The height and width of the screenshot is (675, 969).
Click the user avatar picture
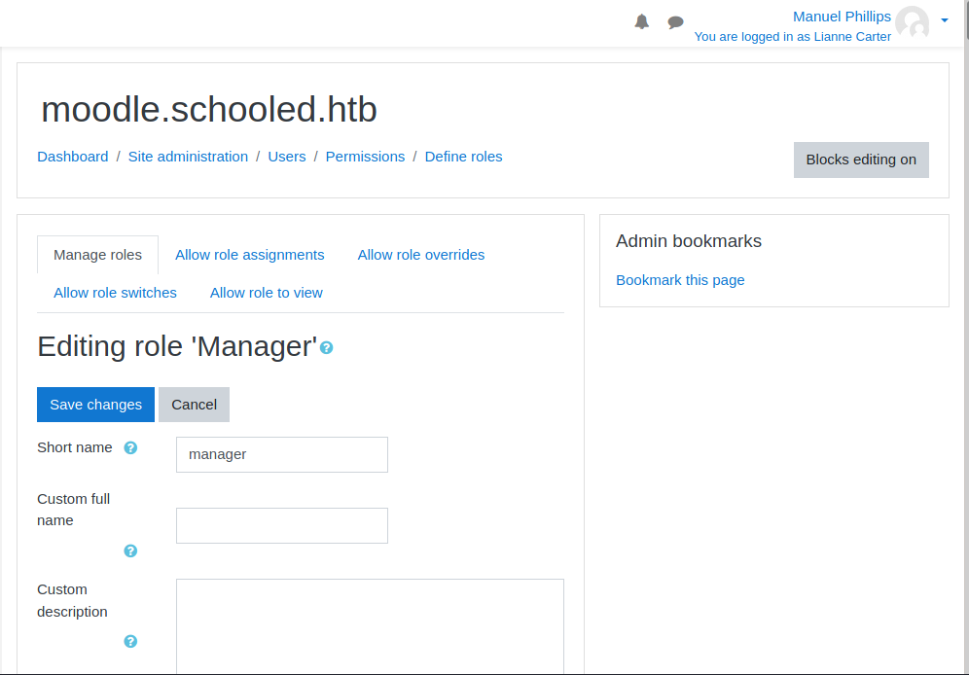click(912, 22)
